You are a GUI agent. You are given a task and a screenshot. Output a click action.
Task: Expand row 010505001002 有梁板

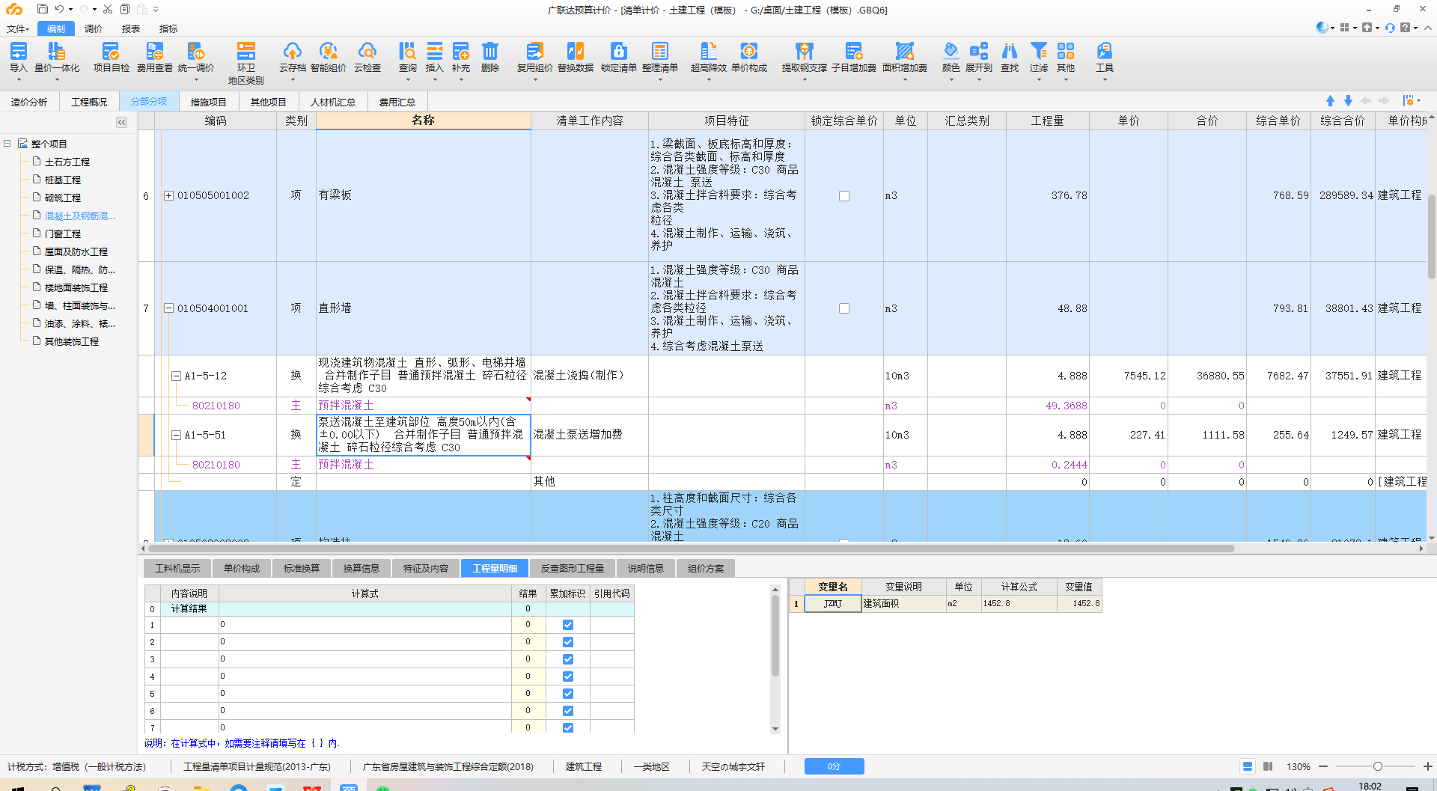(168, 195)
